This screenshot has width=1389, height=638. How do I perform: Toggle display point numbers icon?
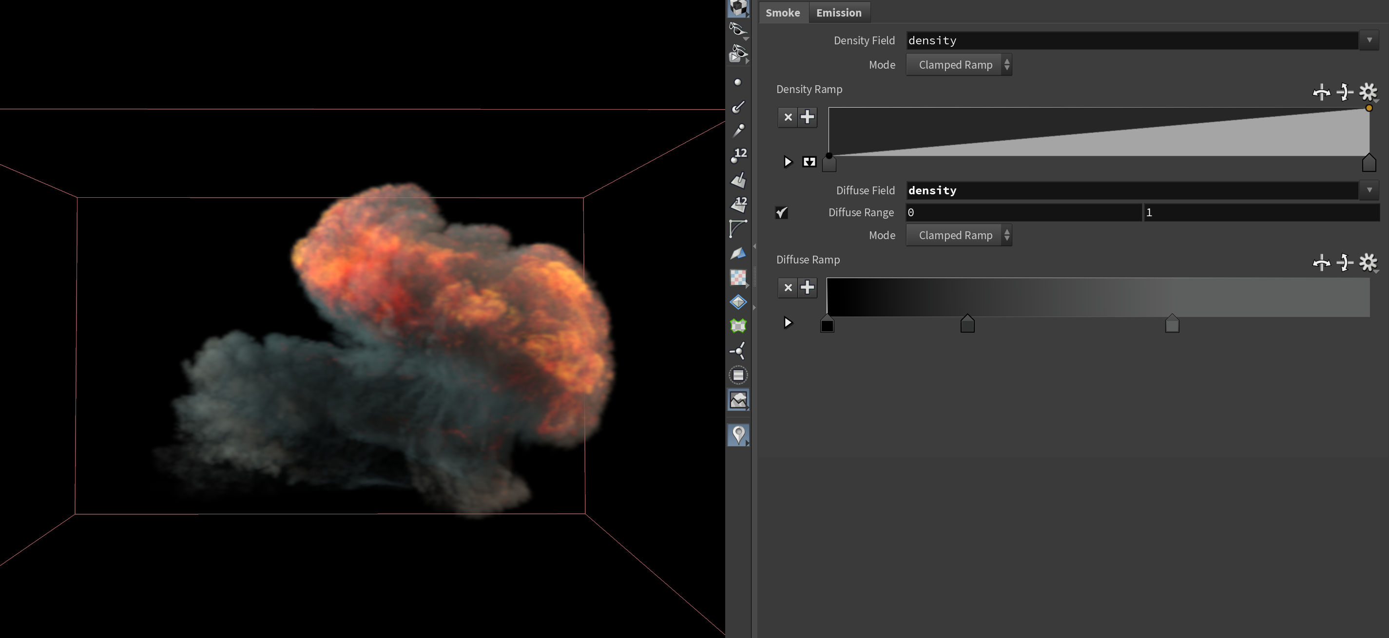pyautogui.click(x=738, y=155)
